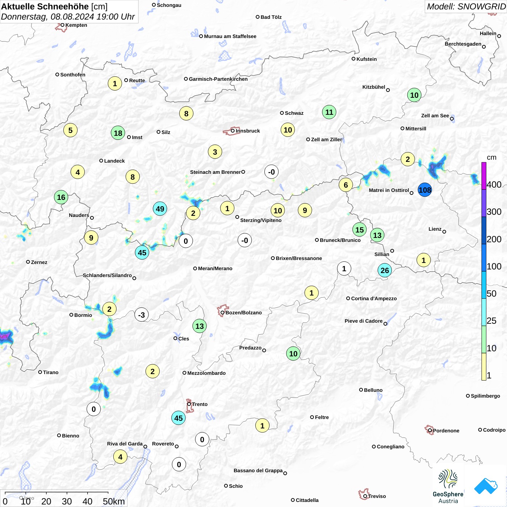The width and height of the screenshot is (507, 507).
Task: Click the 9 cm marker below Nauders
Action: pos(91,238)
